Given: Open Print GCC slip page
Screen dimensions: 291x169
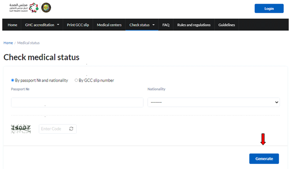Looking at the screenshot, I should point(78,25).
